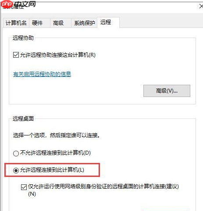Toggle the 仅允许运行使用网络级别身份验证 checkbox
The image size is (203, 211).
click(x=24, y=187)
